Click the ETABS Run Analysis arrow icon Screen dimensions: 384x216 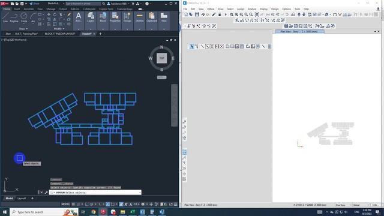click(x=226, y=14)
